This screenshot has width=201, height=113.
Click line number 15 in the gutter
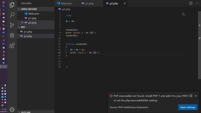point(59,53)
